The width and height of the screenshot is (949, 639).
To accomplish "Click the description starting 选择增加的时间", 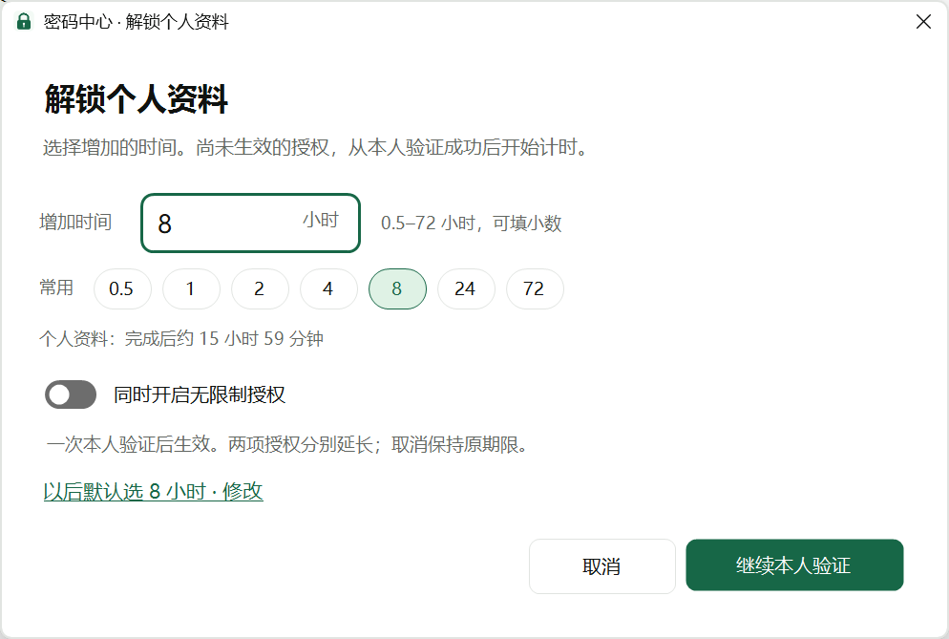I will point(315,147).
